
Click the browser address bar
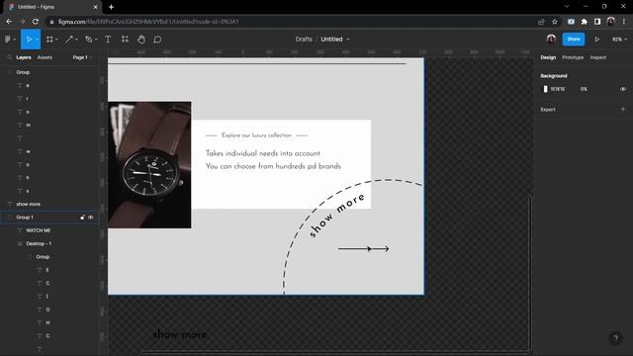tap(291, 22)
